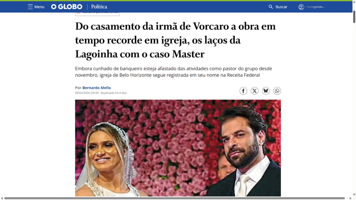Click the wedding photo image
This screenshot has height=200, width=356.
coord(178,148)
